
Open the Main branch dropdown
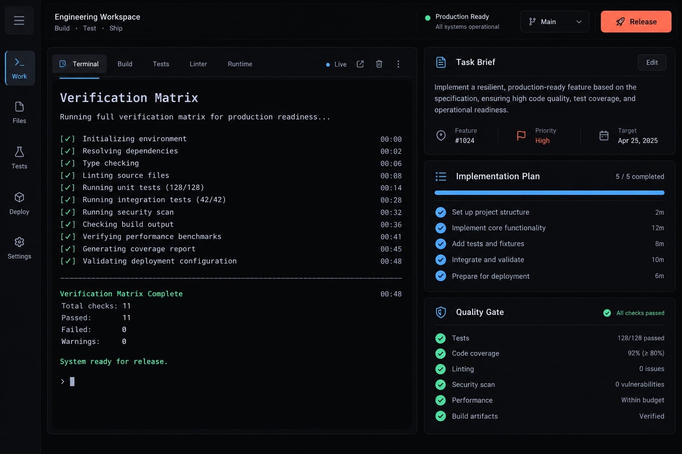pyautogui.click(x=555, y=22)
